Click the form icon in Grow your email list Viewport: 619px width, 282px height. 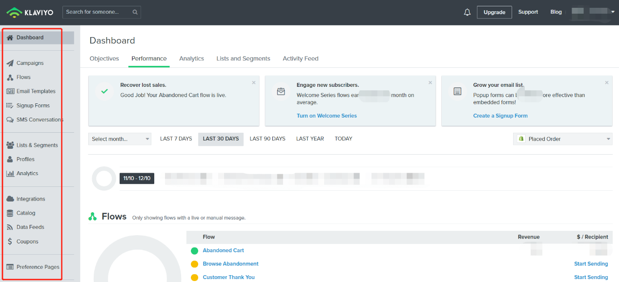click(457, 91)
